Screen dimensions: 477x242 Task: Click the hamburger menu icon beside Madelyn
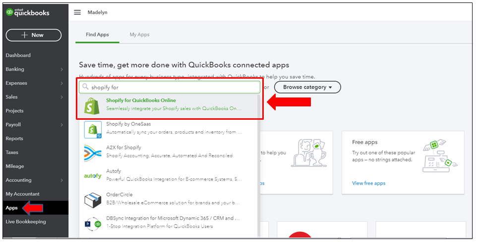pyautogui.click(x=77, y=12)
